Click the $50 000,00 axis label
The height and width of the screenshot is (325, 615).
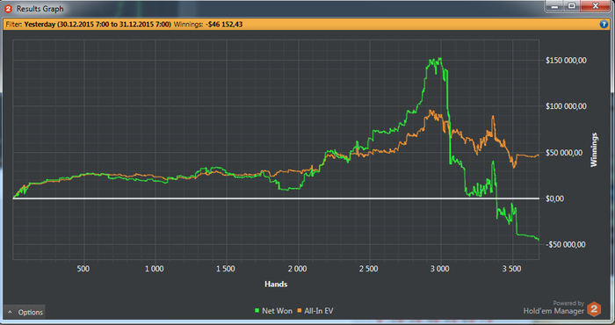pyautogui.click(x=564, y=153)
